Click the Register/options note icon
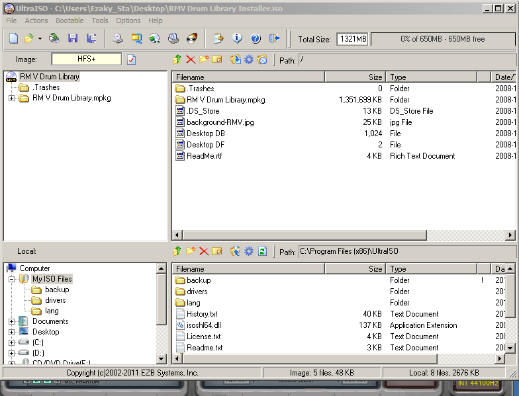 tap(218, 38)
